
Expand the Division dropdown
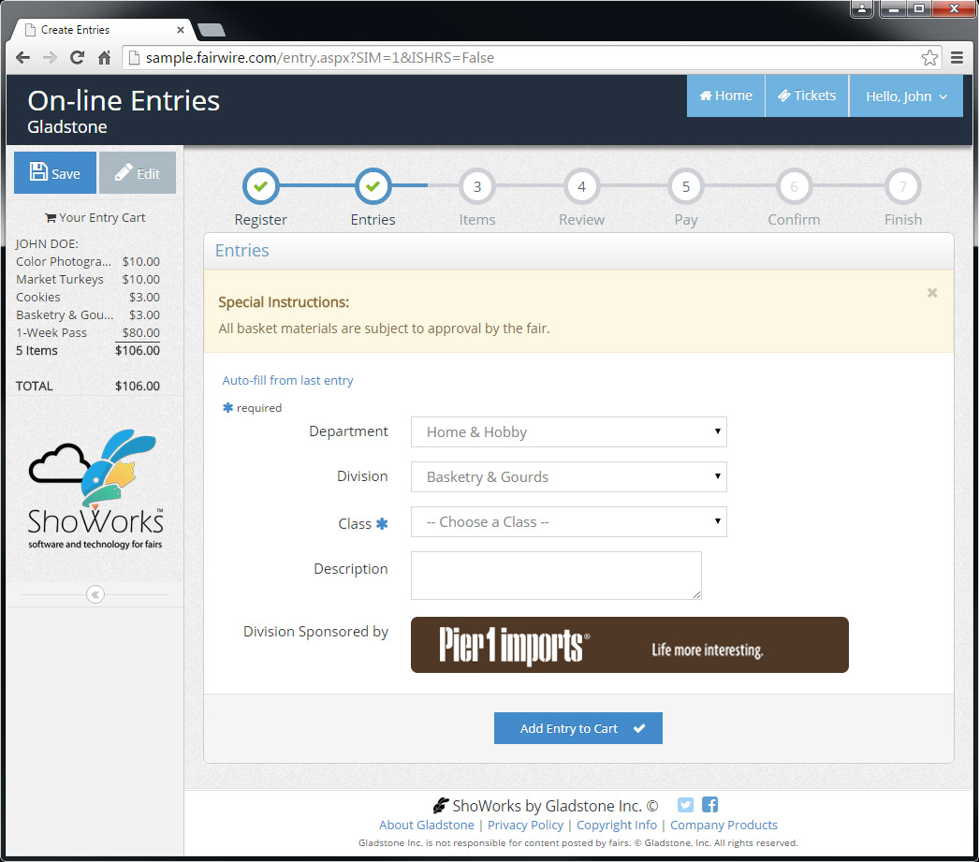568,477
